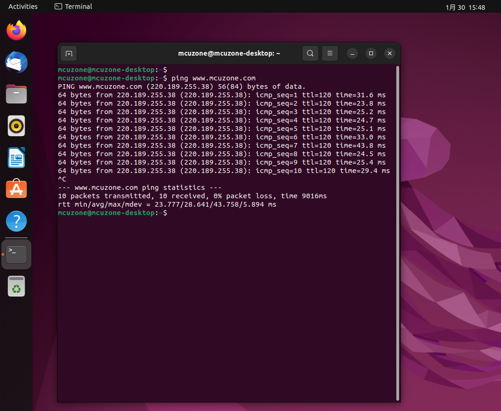Maximize the terminal window
The image size is (501, 411).
371,53
